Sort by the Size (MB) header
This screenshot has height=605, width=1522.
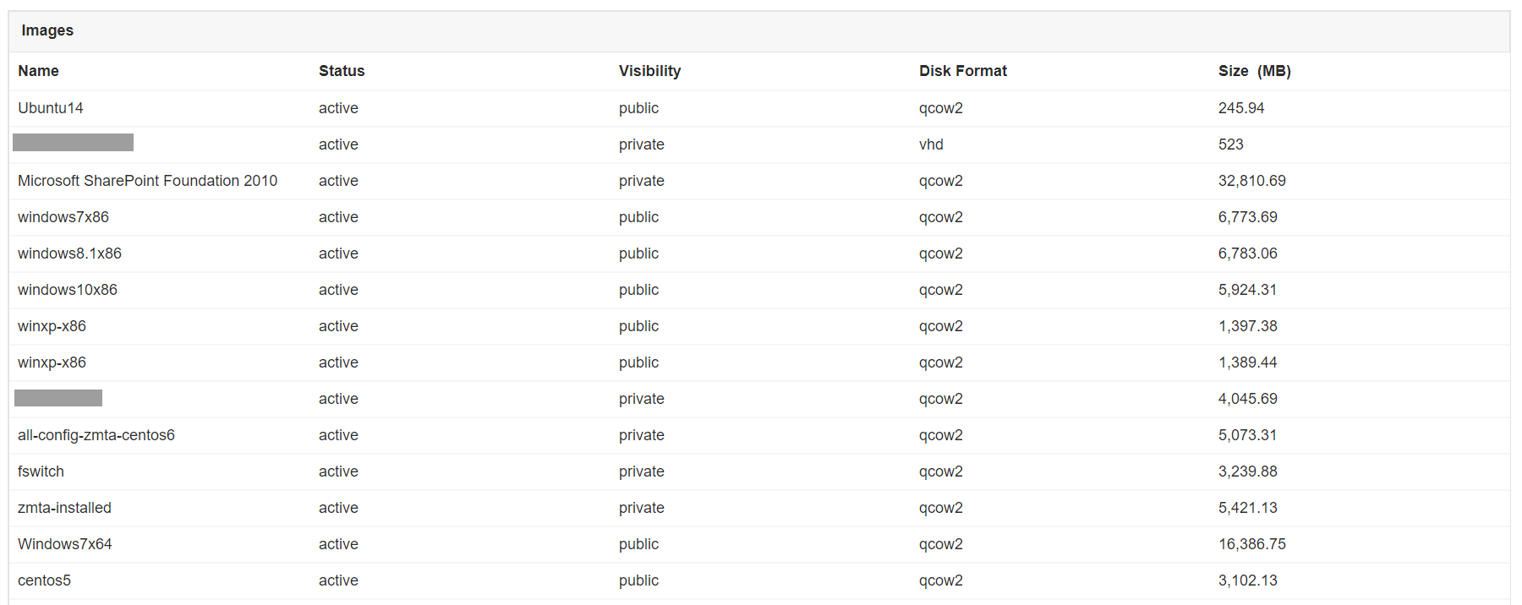click(x=1254, y=71)
